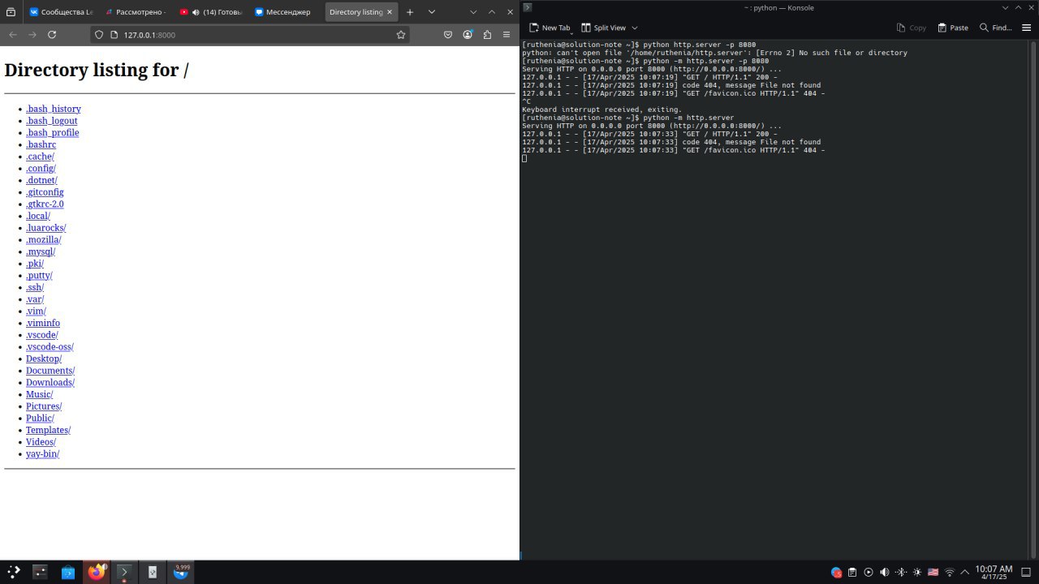Screen dimensions: 1039x584
Task: Open the volume tray icon
Action: pos(885,573)
